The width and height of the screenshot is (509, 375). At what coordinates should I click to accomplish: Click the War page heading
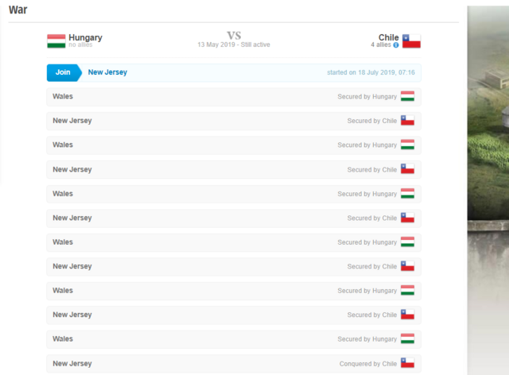click(x=17, y=10)
